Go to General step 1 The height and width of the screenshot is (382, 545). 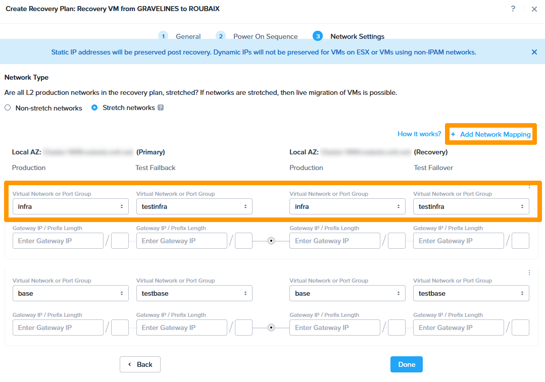(163, 36)
